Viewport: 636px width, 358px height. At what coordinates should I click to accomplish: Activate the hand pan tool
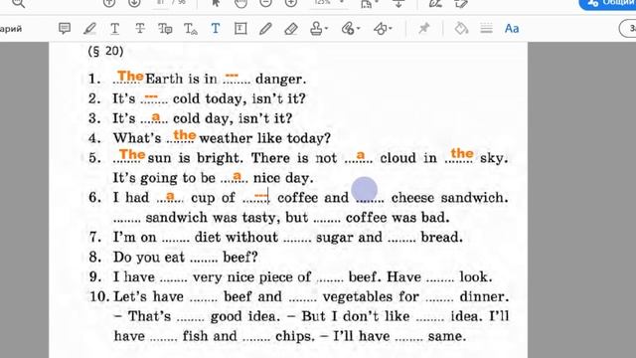240,3
